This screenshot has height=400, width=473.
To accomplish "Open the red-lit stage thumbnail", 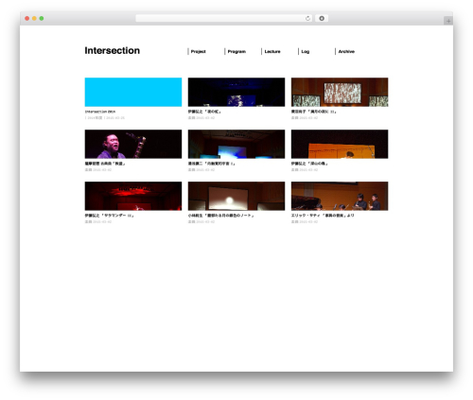I will click(x=133, y=196).
